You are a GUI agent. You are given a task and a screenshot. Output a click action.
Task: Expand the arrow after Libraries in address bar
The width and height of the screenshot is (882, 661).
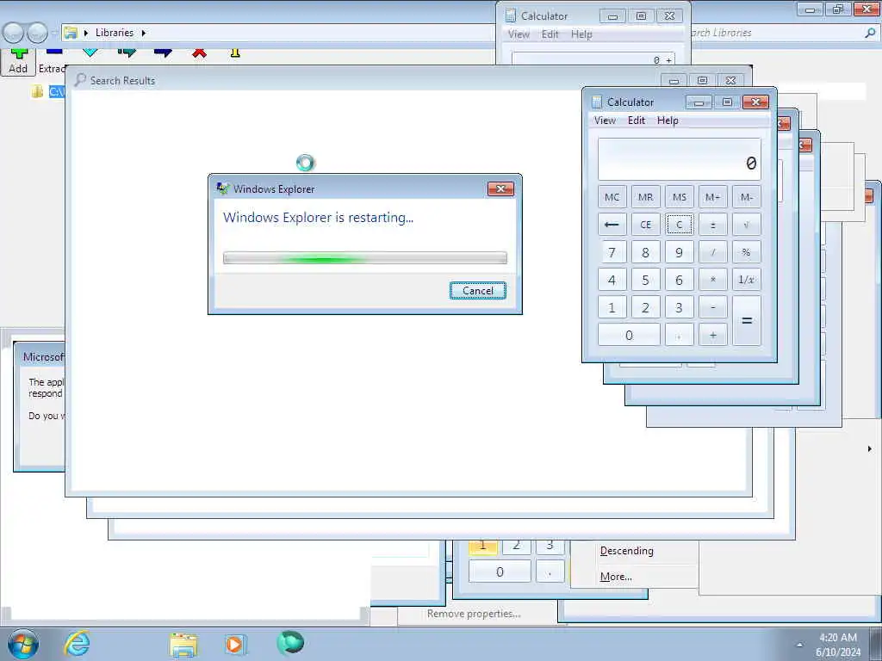click(144, 34)
